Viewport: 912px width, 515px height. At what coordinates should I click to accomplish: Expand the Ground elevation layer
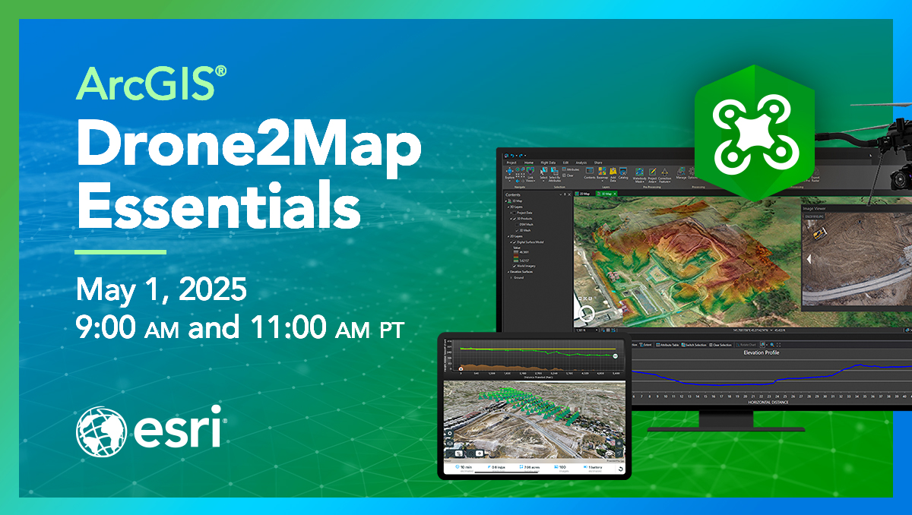(x=511, y=278)
